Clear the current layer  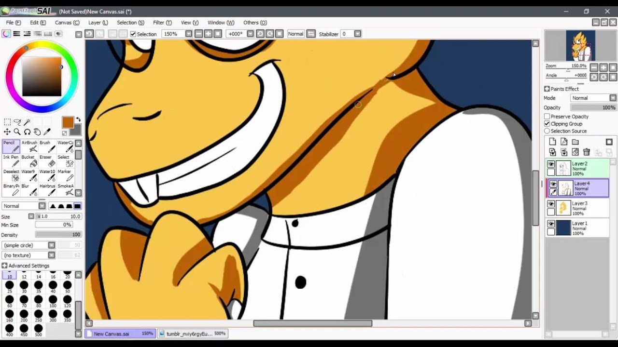(575, 152)
